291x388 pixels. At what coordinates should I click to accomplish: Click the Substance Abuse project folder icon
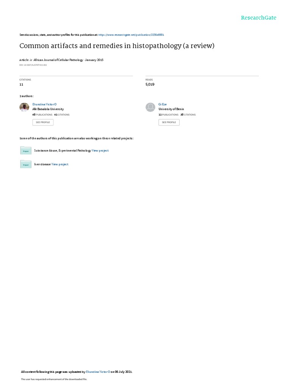coord(26,150)
